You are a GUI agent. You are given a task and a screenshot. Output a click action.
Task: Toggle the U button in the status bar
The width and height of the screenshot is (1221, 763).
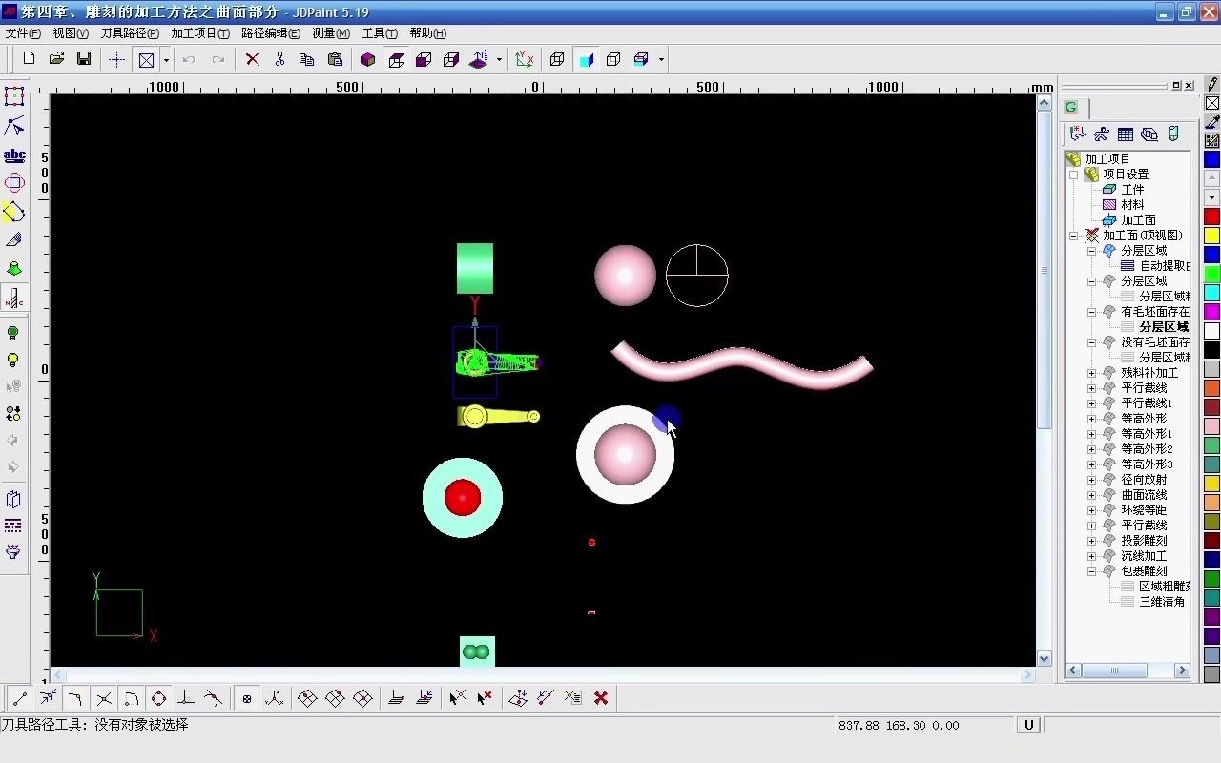click(x=1028, y=725)
